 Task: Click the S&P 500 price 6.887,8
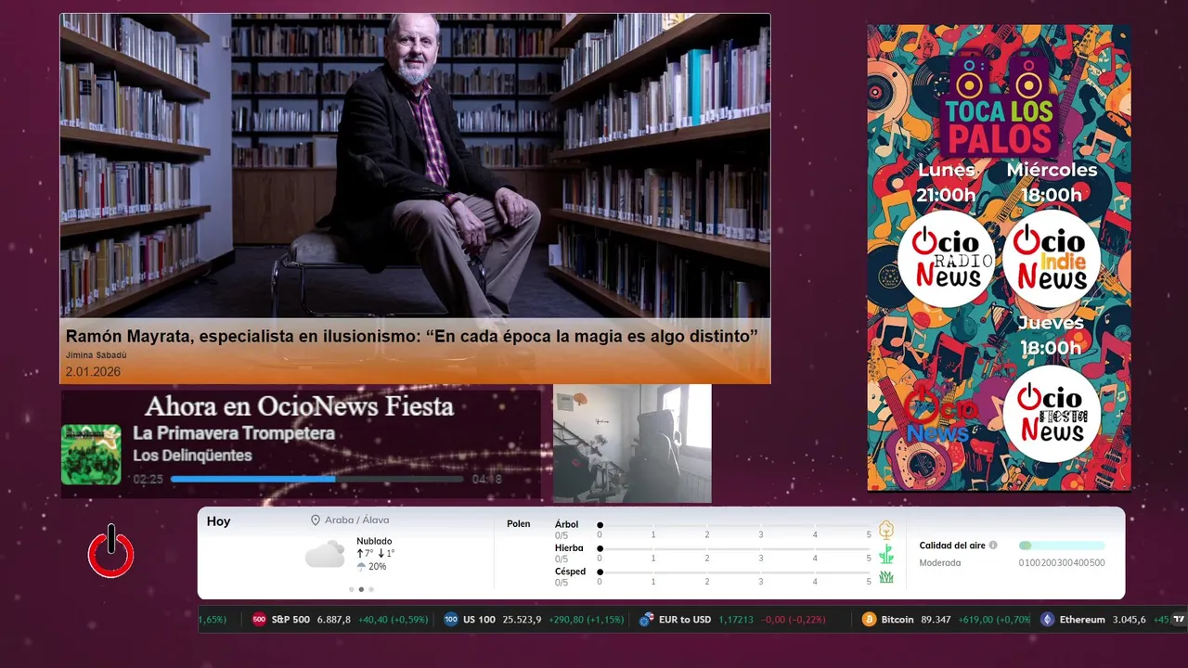[x=334, y=619]
